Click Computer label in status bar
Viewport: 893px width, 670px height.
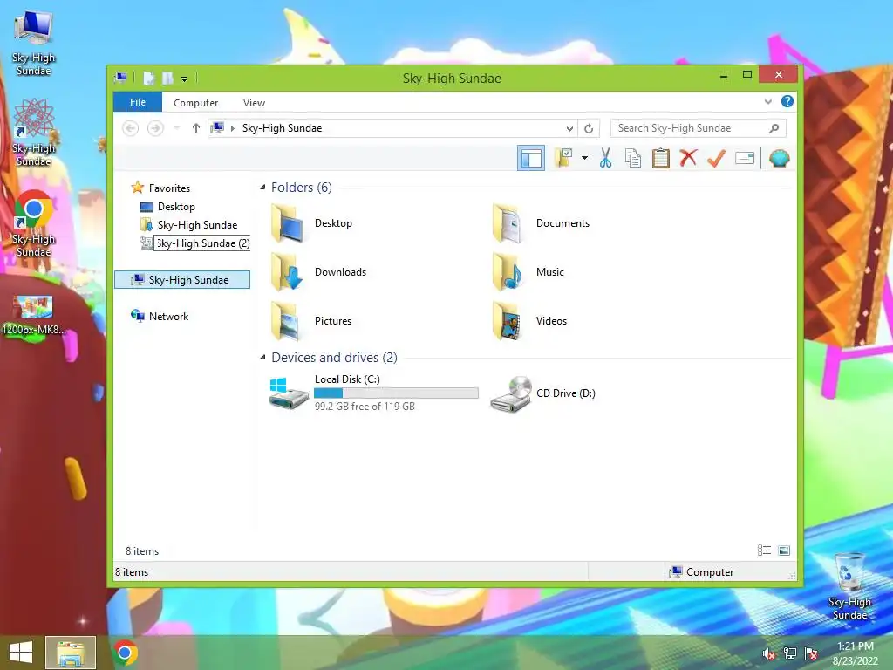(710, 572)
